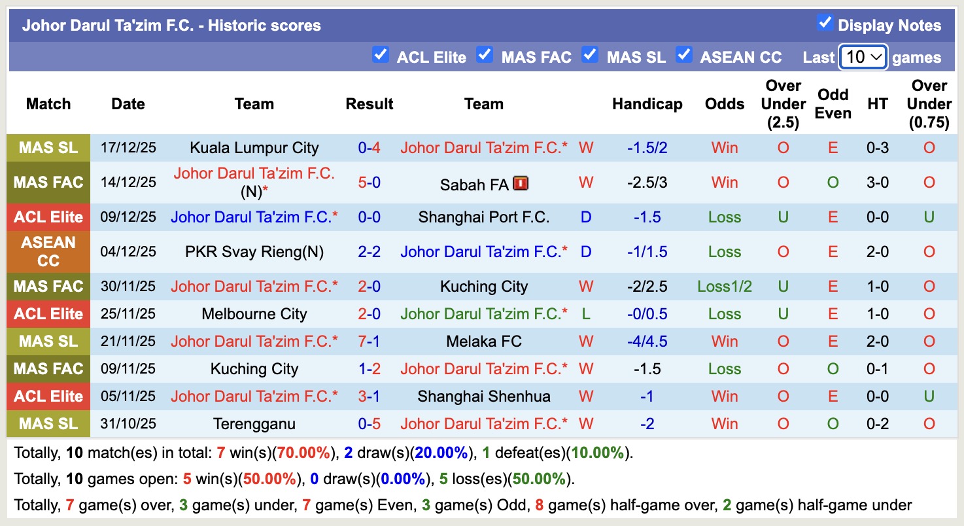Image resolution: width=964 pixels, height=526 pixels.
Task: Uncheck the MAS FAC filter checkbox
Action: point(485,55)
